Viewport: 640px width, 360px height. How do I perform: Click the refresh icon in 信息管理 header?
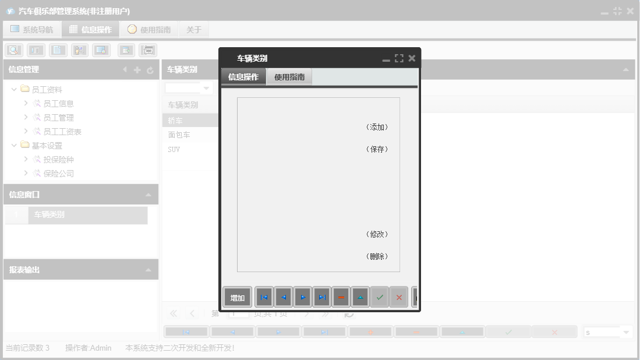[150, 70]
